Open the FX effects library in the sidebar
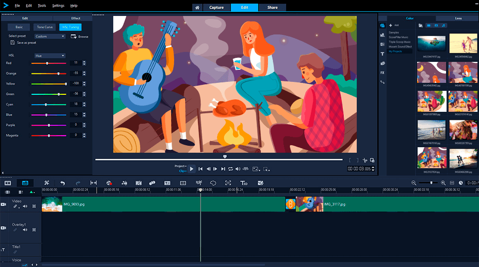 tap(382, 72)
